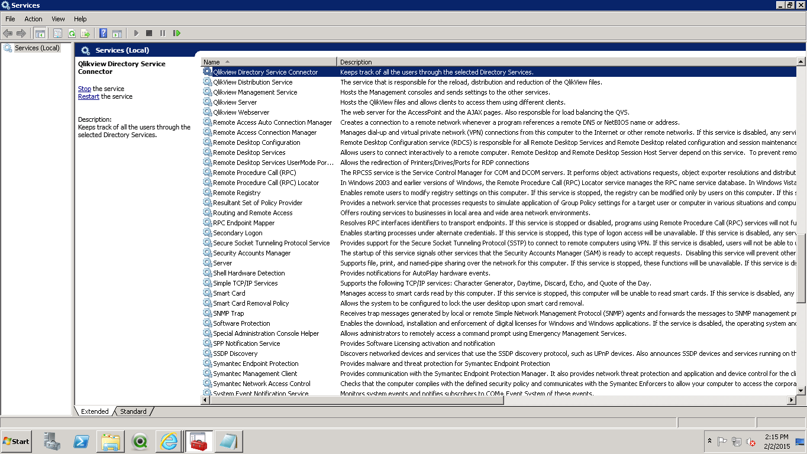Open the File menu
The height and width of the screenshot is (454, 807).
pos(10,19)
